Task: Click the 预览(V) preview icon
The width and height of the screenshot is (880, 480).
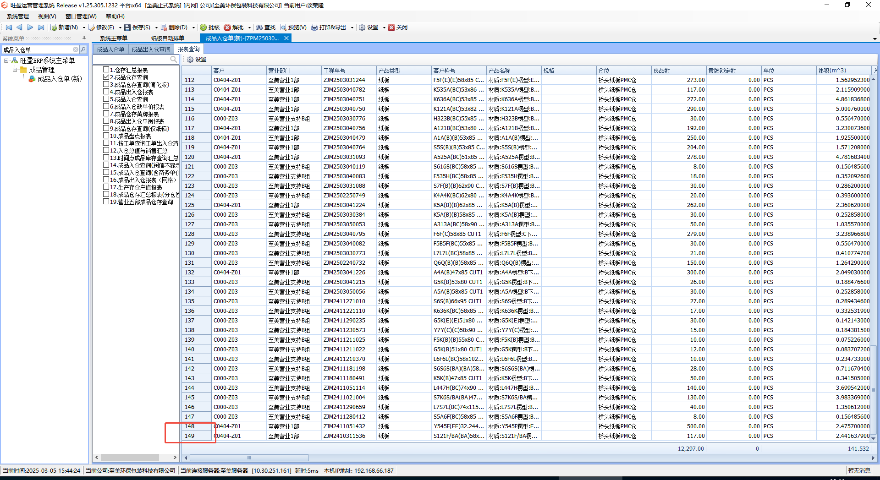Action: [284, 27]
